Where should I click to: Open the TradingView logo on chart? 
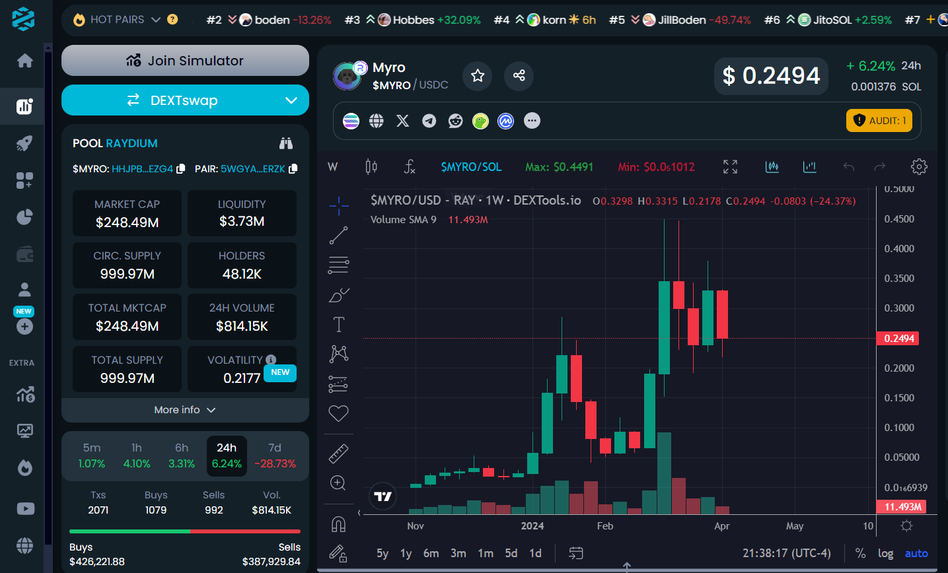[x=383, y=496]
